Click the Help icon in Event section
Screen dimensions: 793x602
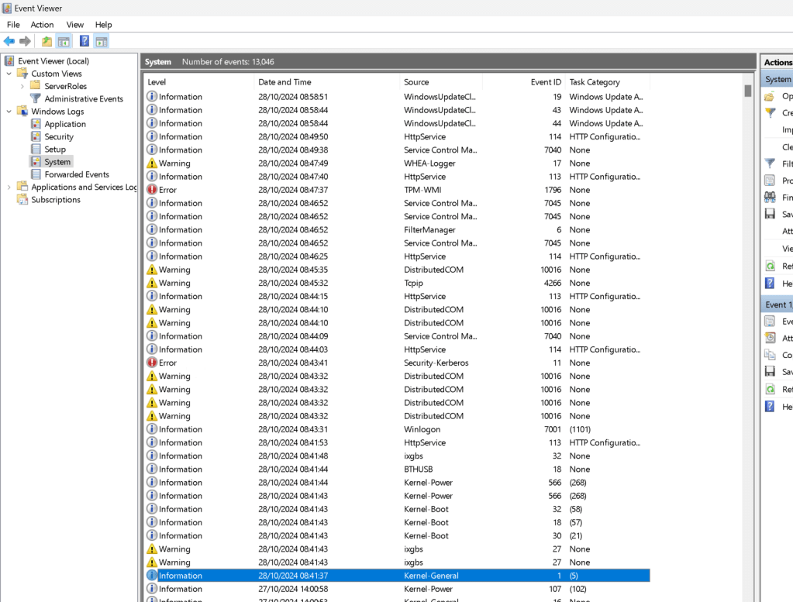click(770, 407)
